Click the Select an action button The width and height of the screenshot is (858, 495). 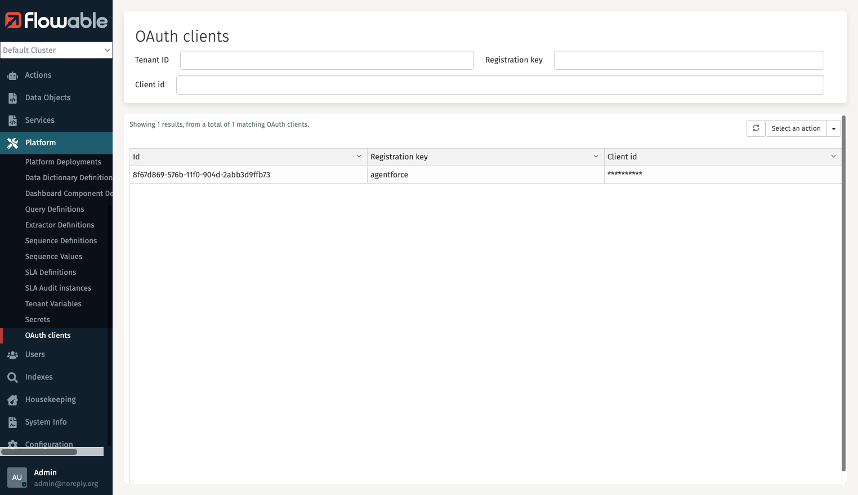pyautogui.click(x=796, y=128)
